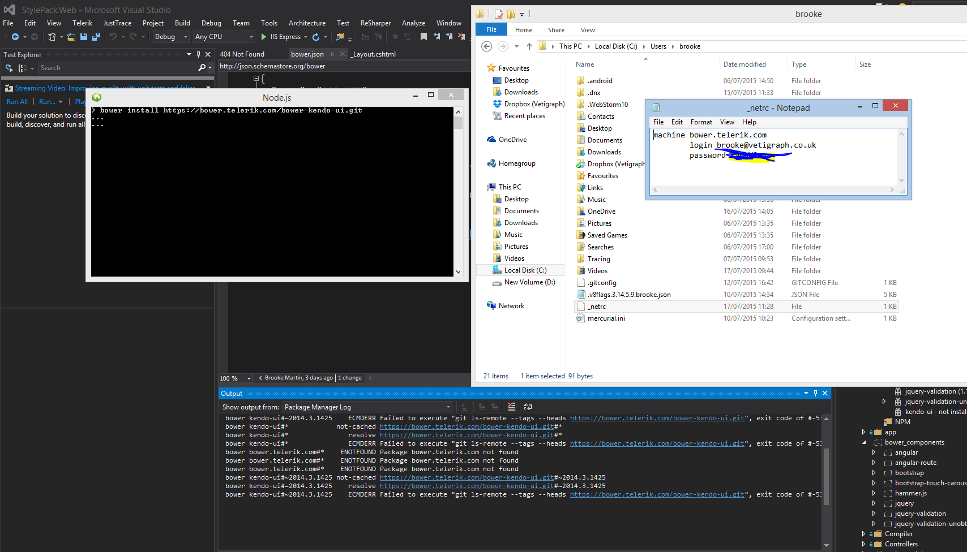The width and height of the screenshot is (967, 552).
Task: Toggle pin on the bower.json tab
Action: click(332, 54)
